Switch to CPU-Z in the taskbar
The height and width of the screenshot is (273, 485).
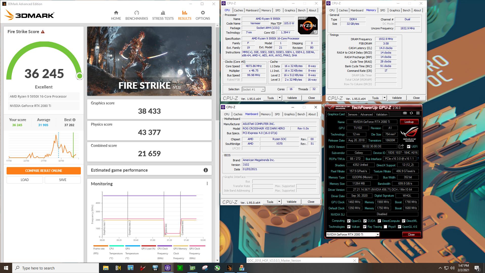pos(168,268)
